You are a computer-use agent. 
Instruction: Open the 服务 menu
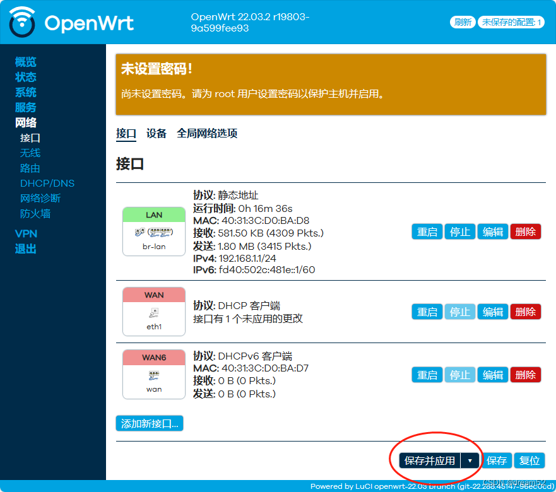[25, 107]
